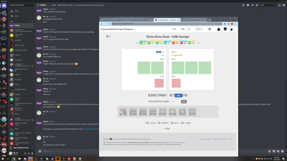Image resolution: width=287 pixels, height=161 pixels.
Task: Open Contribute on GitHub link
Action: coord(220,139)
